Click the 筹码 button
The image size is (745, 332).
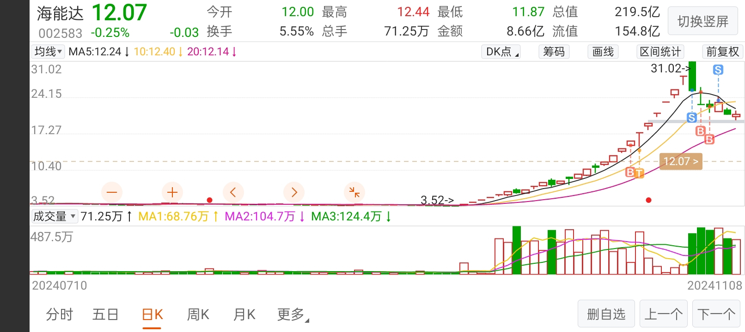click(x=554, y=52)
